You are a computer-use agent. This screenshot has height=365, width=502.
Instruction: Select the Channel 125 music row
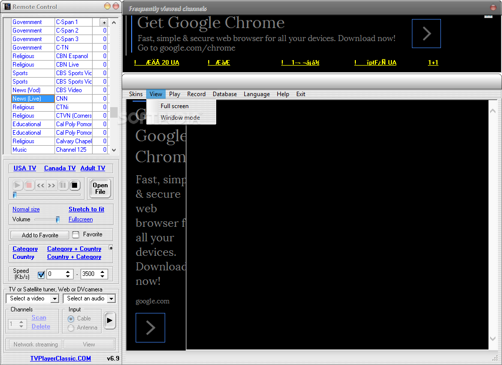point(59,150)
